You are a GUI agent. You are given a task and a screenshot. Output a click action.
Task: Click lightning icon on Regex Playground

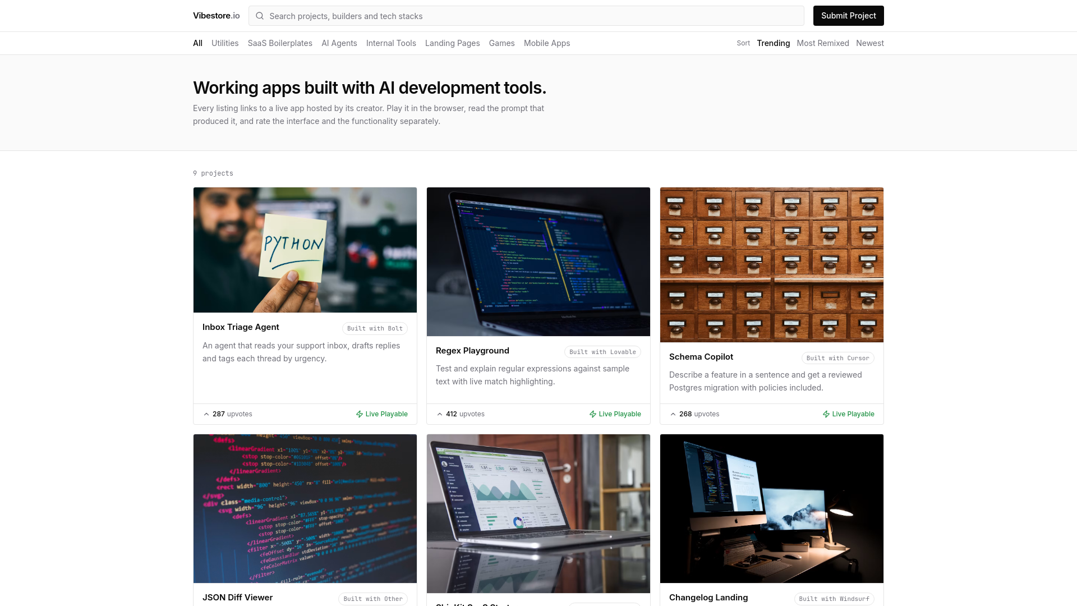click(x=593, y=414)
